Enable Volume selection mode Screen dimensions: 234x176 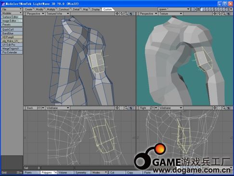pyautogui.click(x=65, y=173)
